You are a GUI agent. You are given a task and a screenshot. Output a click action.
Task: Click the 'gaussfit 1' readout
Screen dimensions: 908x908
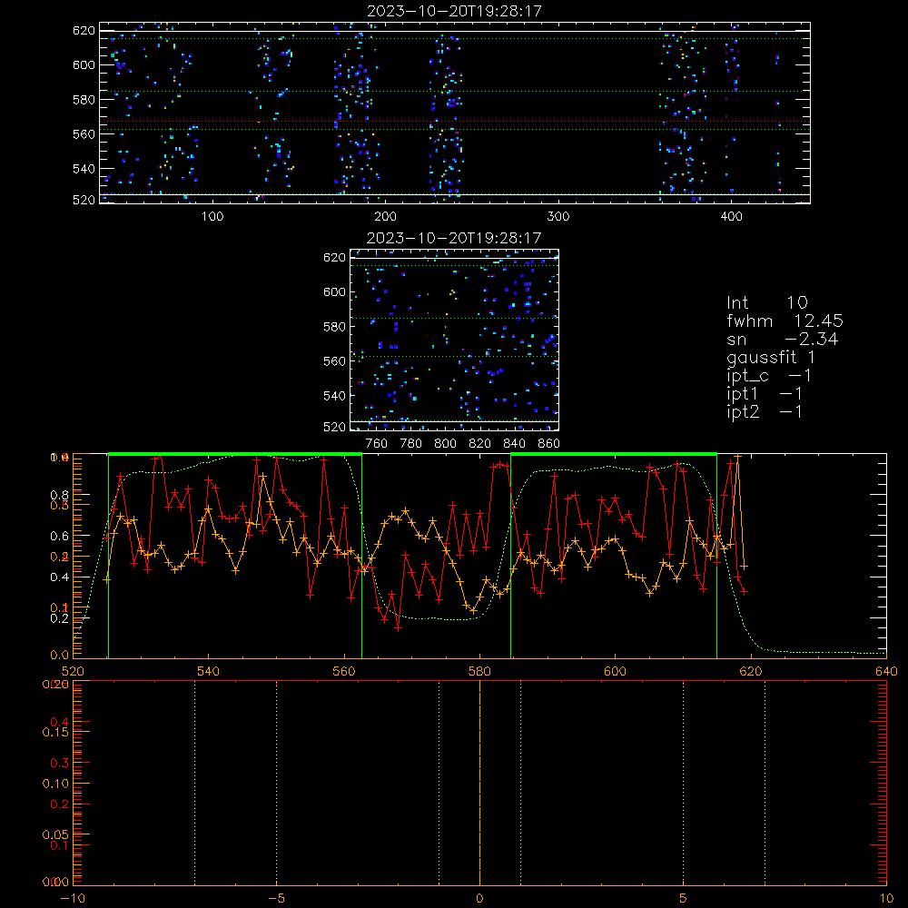tap(771, 357)
